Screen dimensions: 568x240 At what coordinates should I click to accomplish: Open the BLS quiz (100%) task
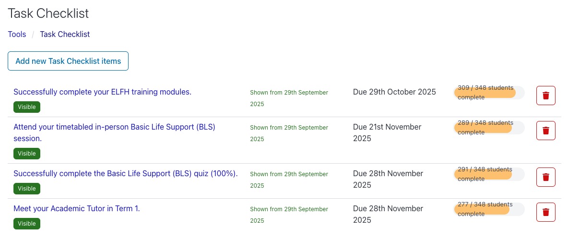[x=126, y=173]
